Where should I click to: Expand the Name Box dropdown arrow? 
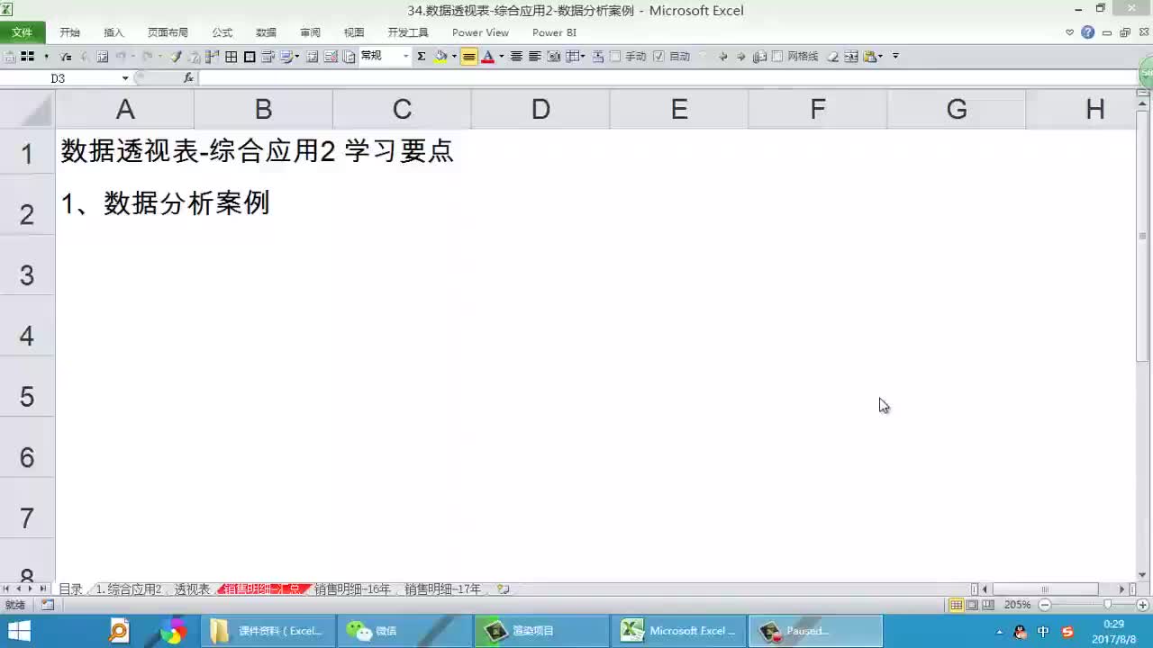(x=125, y=78)
